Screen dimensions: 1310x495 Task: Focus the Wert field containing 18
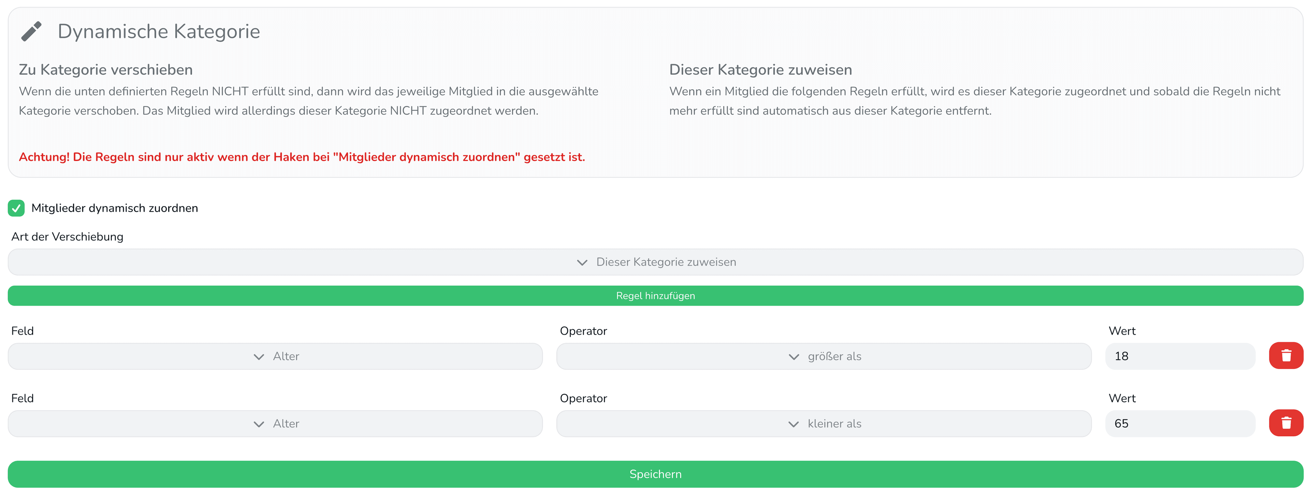click(x=1180, y=356)
